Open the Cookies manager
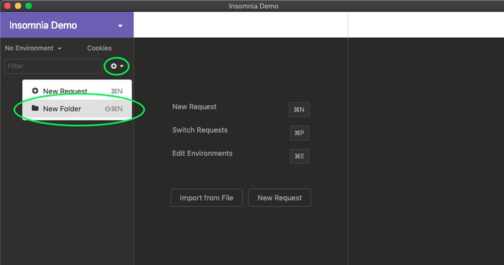 coord(100,48)
